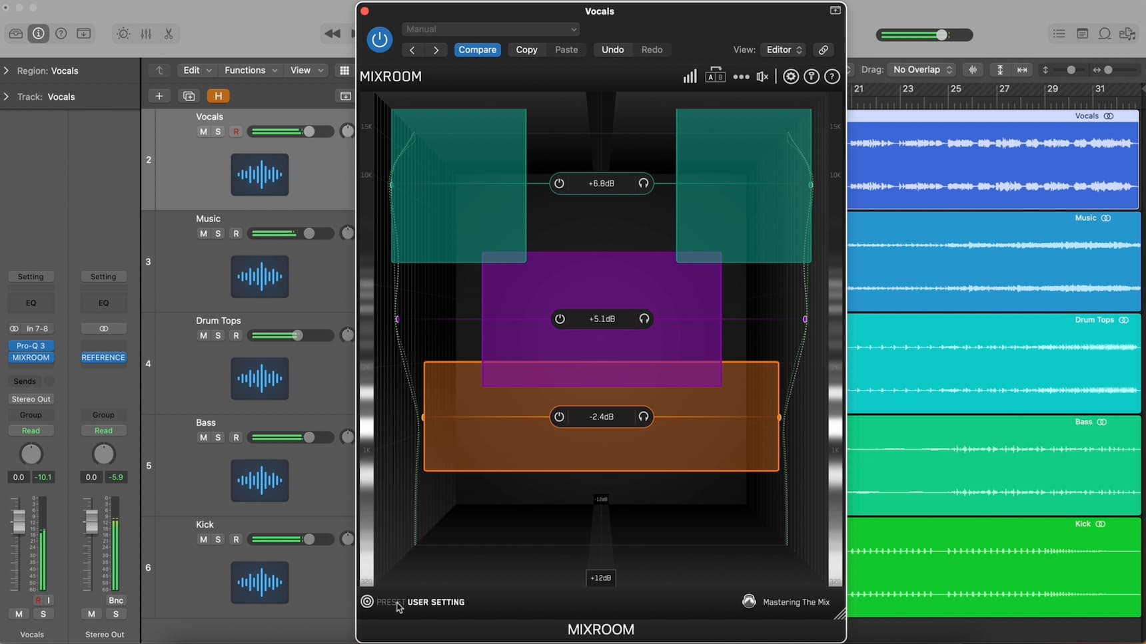Viewport: 1146px width, 644px height.
Task: Select the Kick track icon thumbnail
Action: click(260, 583)
